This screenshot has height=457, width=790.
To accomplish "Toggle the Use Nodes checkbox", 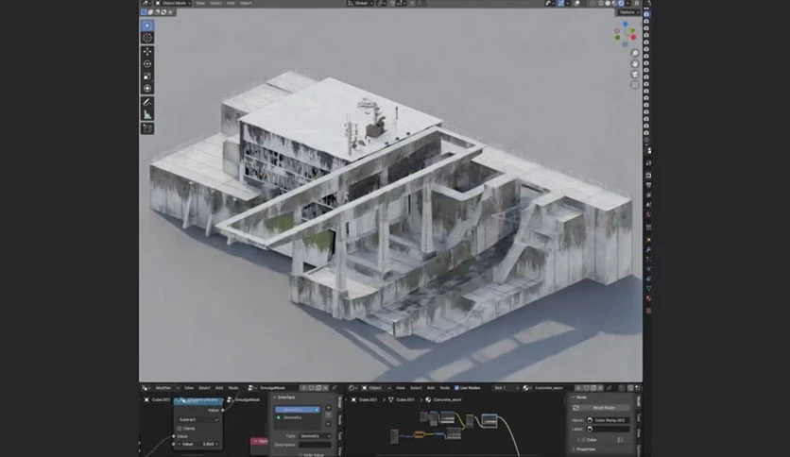I will [456, 388].
